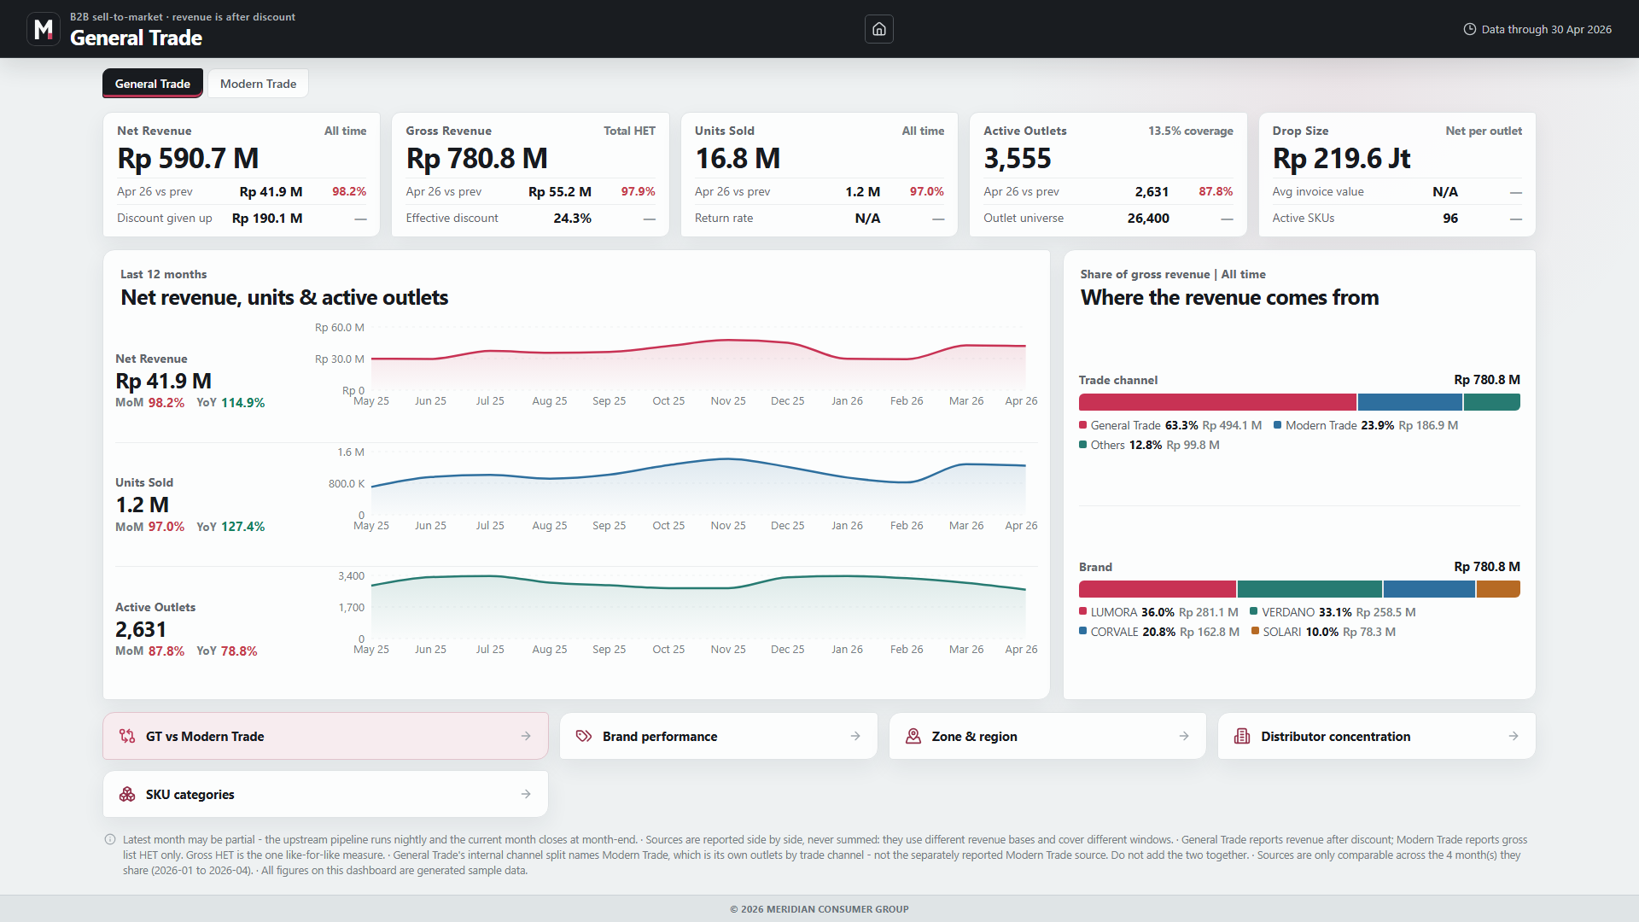Click arrow on GT vs Modern Trade card
This screenshot has width=1639, height=922.
click(526, 736)
